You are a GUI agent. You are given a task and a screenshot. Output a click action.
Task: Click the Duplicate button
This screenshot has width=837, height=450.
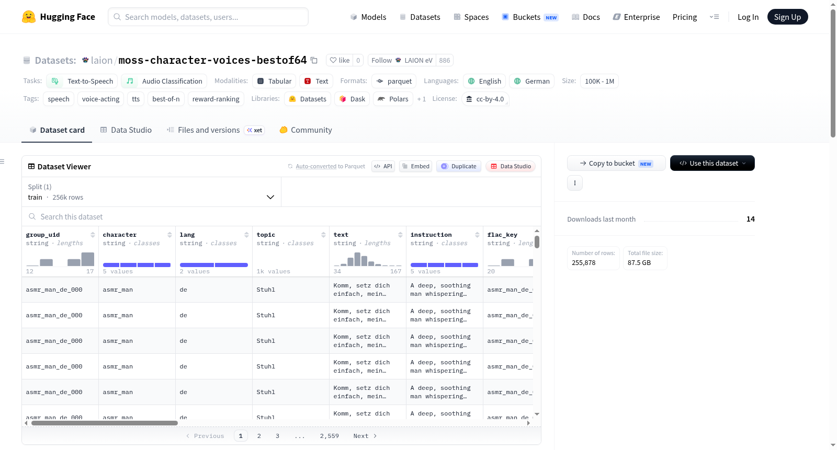click(459, 166)
